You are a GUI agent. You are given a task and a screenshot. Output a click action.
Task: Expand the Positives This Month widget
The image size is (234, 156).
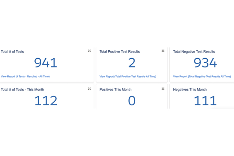[x=163, y=89]
